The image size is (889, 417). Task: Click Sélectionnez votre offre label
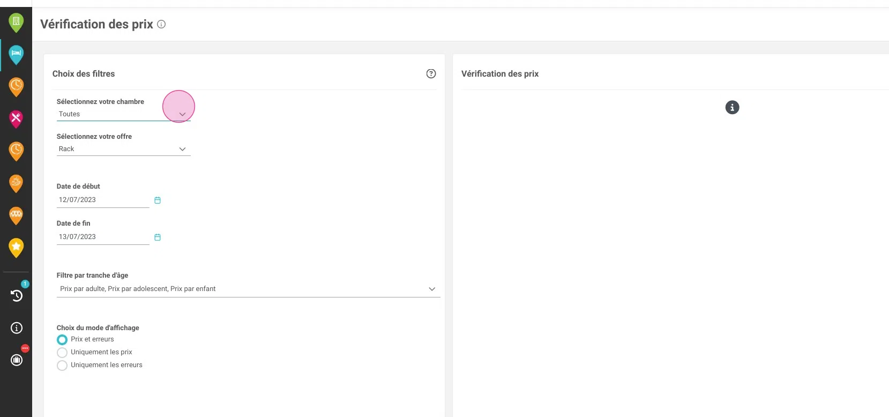[x=94, y=136]
